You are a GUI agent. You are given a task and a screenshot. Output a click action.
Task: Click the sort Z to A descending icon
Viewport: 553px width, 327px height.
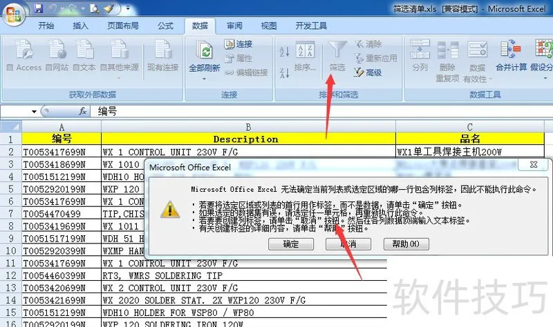click(x=284, y=72)
